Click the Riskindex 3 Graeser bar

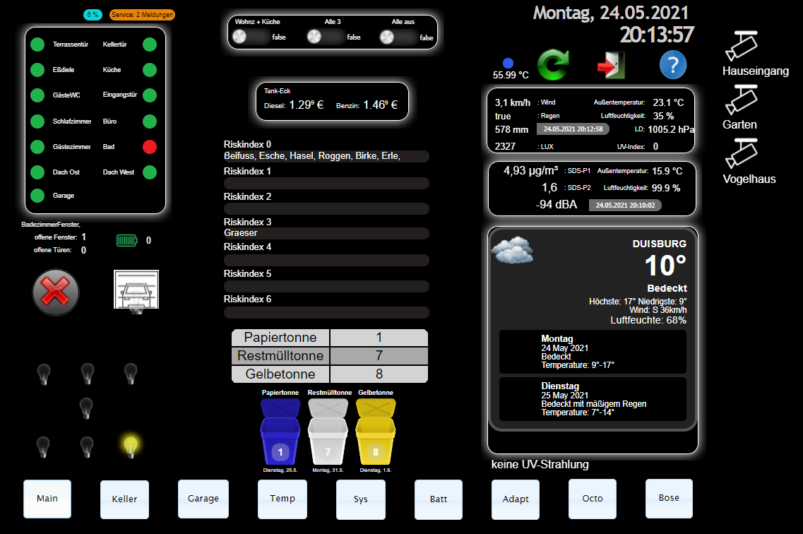pos(326,233)
